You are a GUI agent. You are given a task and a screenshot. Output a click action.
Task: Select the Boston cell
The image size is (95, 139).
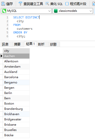click(x=16, y=104)
